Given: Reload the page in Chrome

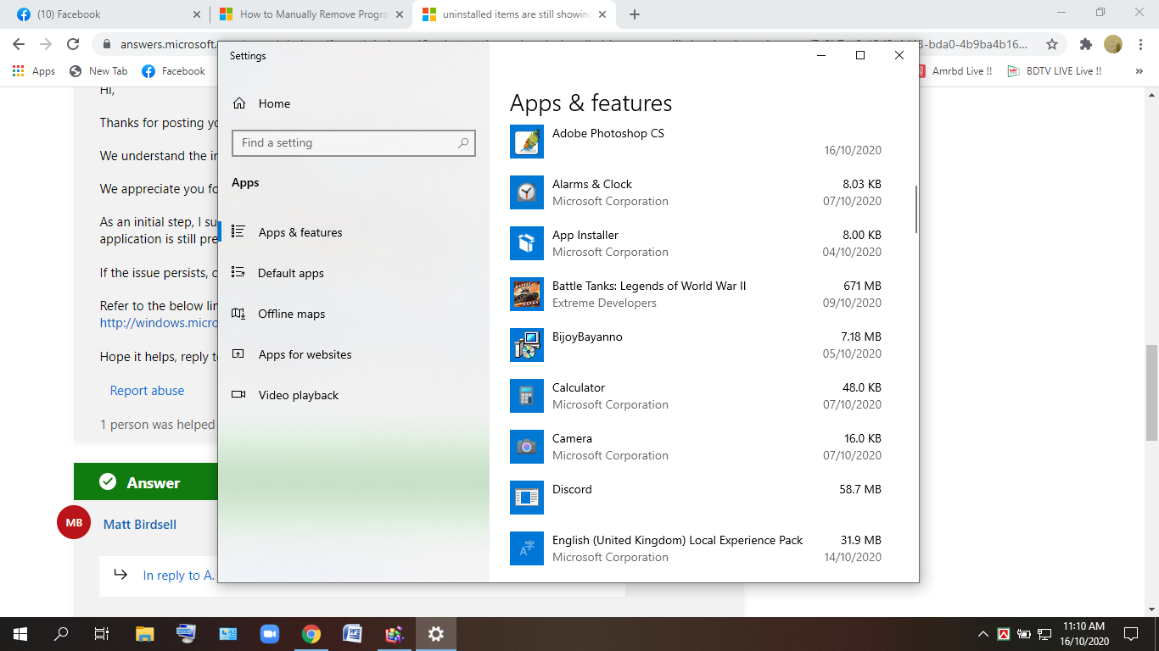Looking at the screenshot, I should point(73,44).
